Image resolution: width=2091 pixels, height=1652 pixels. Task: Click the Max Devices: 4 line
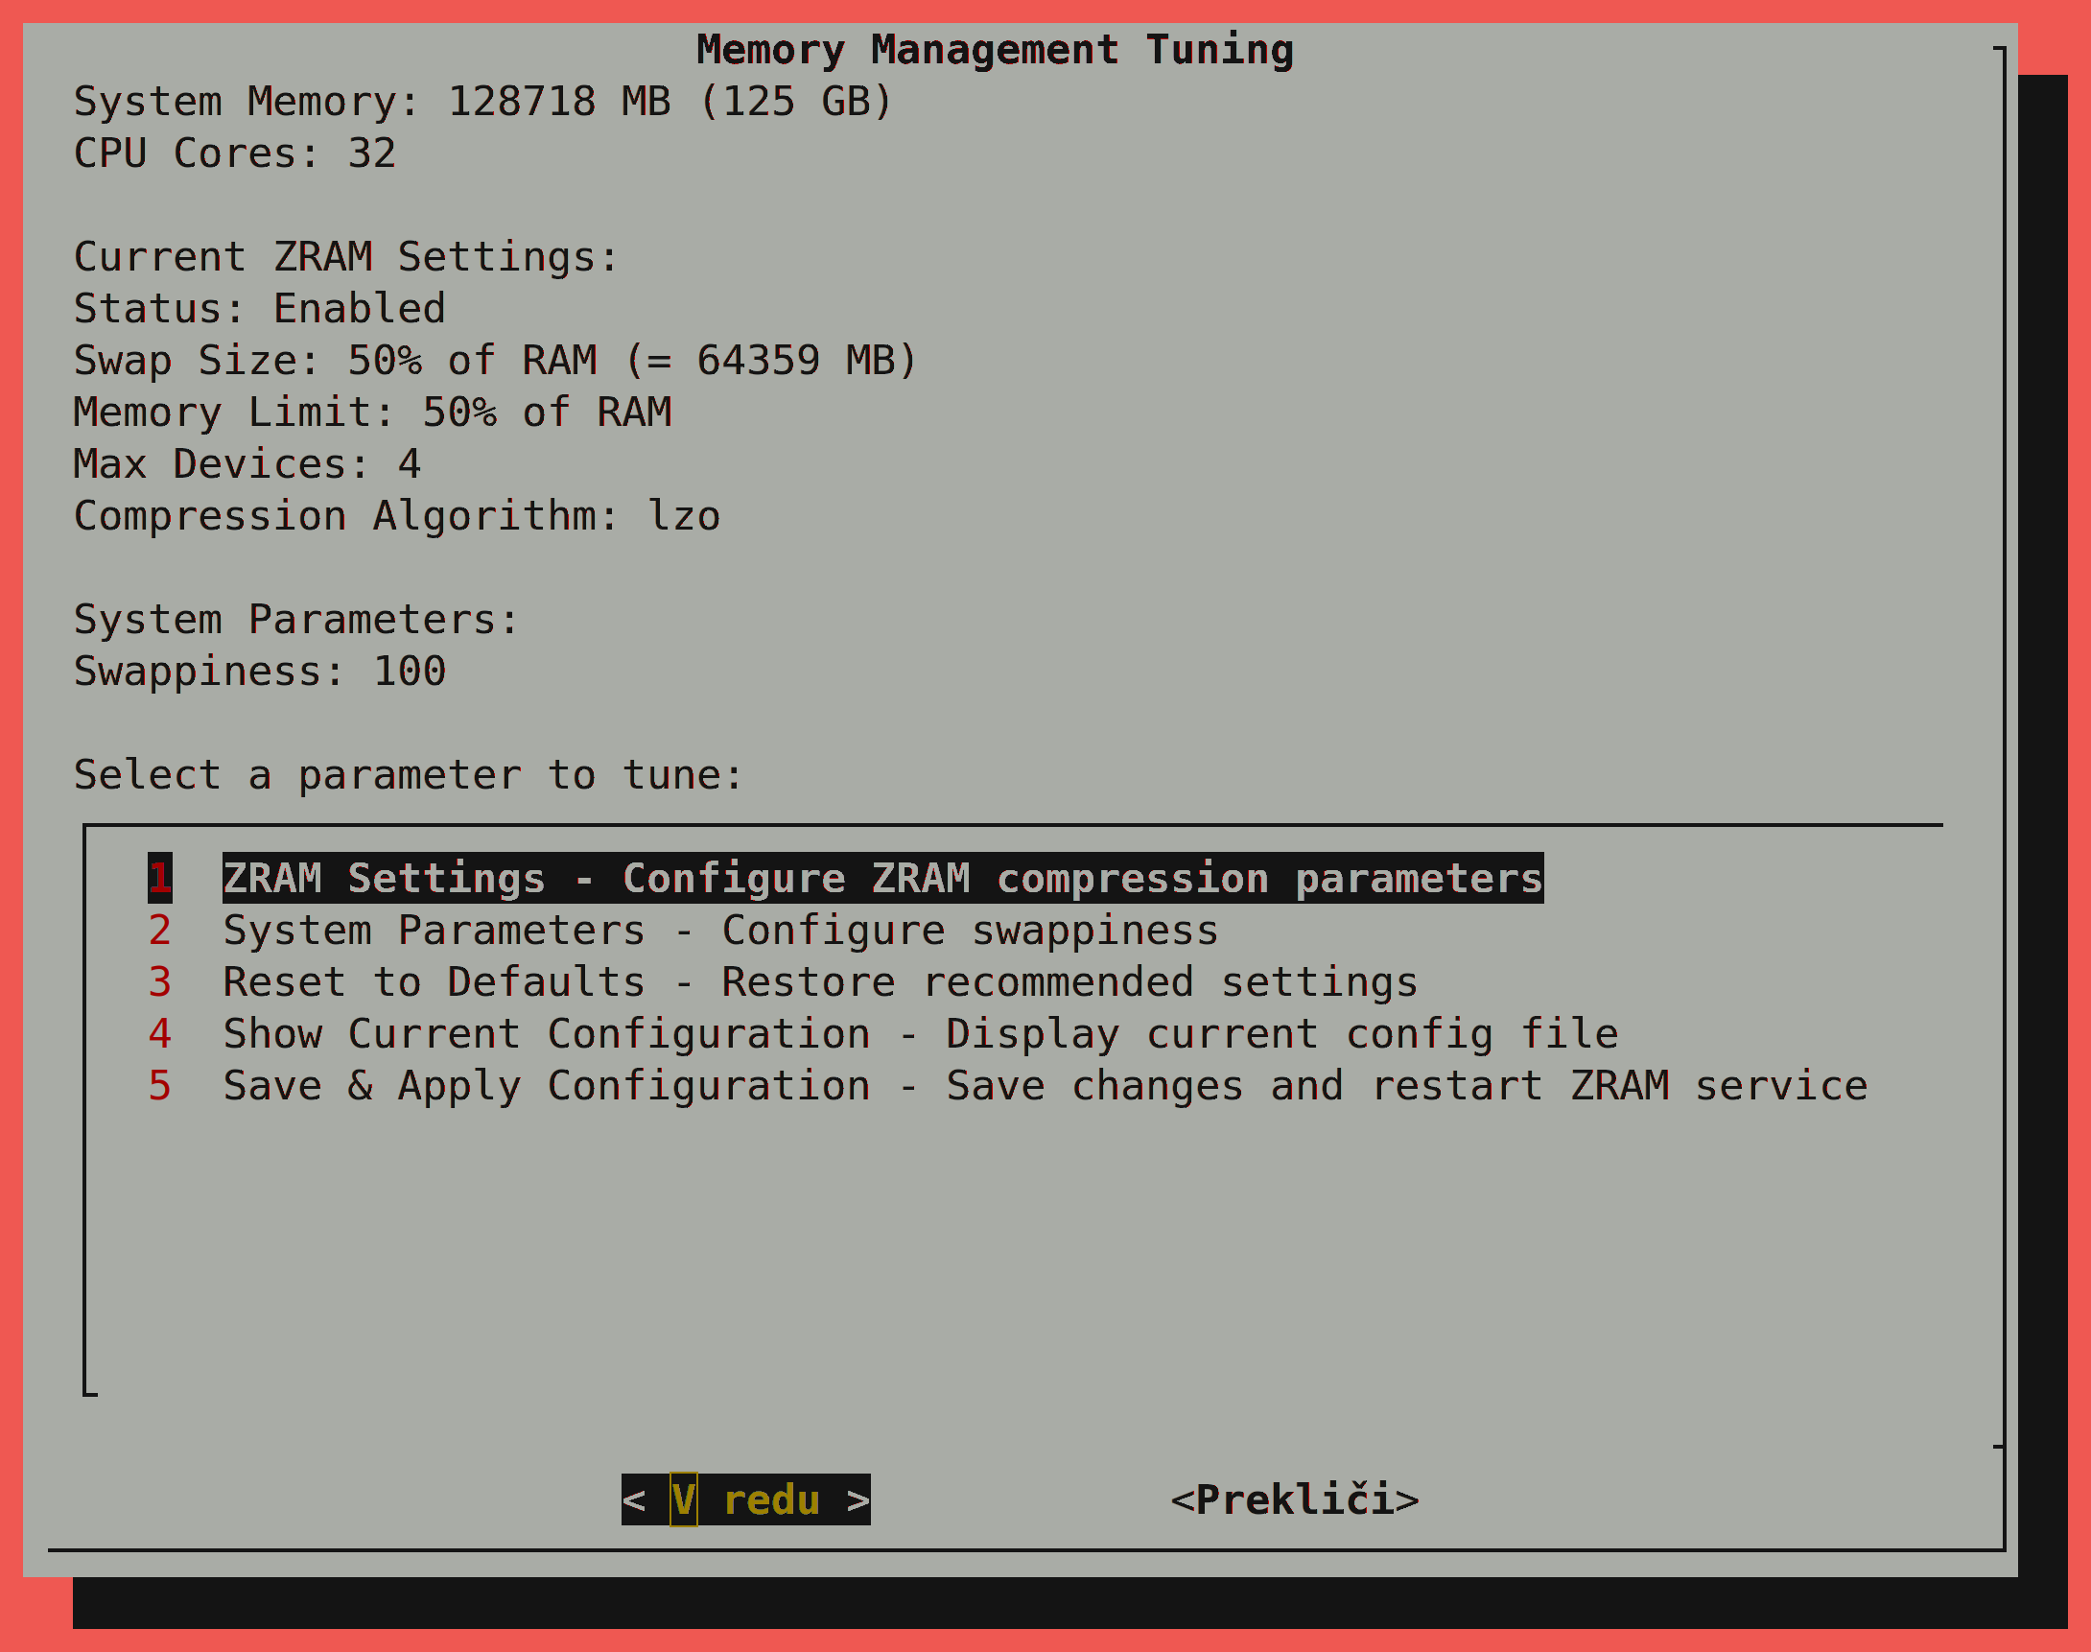click(x=247, y=464)
